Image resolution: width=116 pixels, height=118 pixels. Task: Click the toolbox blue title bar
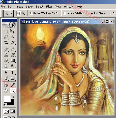pos(9,20)
